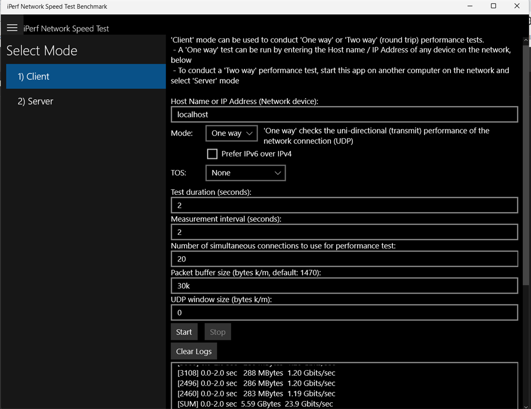Open the Mode chevron showing 'One way'
The width and height of the screenshot is (531, 409).
(x=248, y=133)
